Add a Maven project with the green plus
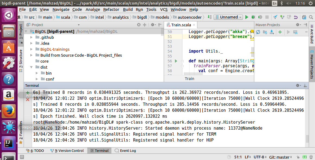Image resolution: width=315 pixels, height=160 pixels. pyautogui.click(x=280, y=32)
